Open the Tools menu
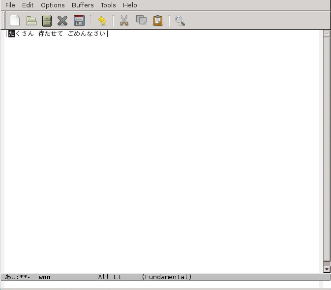Image resolution: width=331 pixels, height=290 pixels. tap(108, 5)
